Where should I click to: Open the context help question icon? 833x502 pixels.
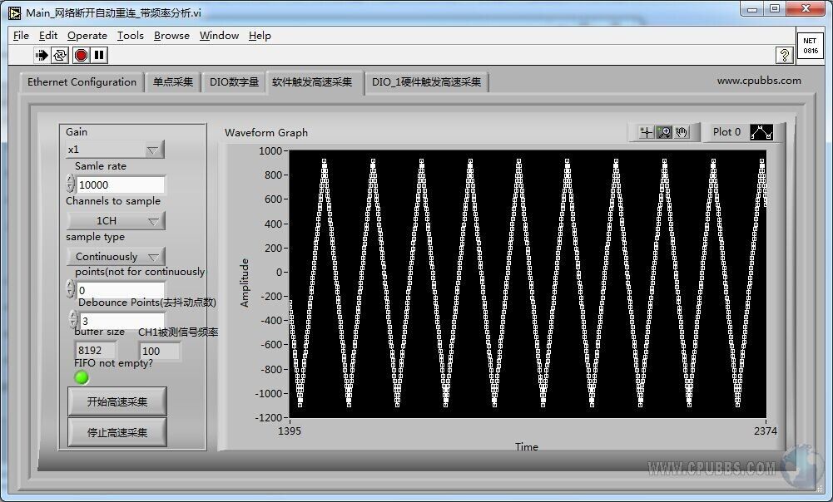tap(785, 55)
